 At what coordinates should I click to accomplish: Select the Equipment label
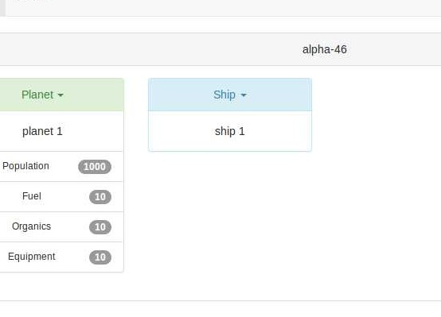point(32,257)
